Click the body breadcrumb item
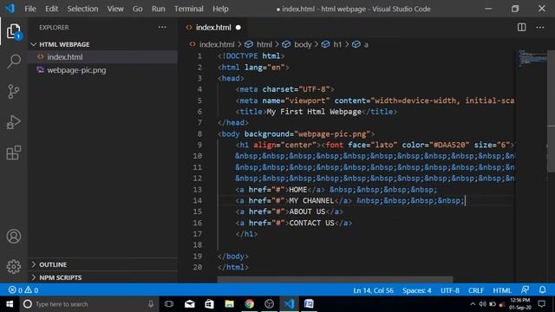The image size is (555, 312). 303,44
